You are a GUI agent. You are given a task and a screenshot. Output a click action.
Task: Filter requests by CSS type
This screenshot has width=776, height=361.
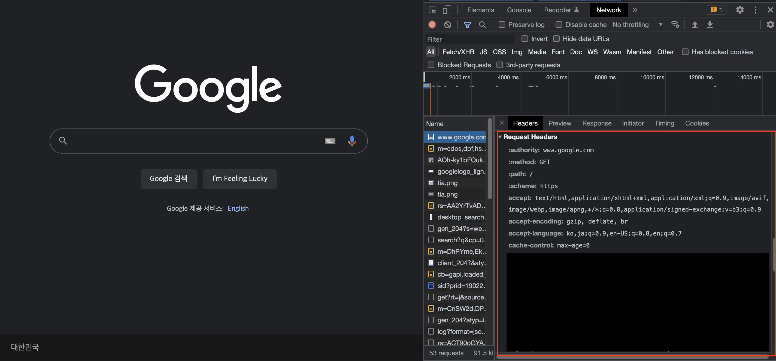coord(499,52)
